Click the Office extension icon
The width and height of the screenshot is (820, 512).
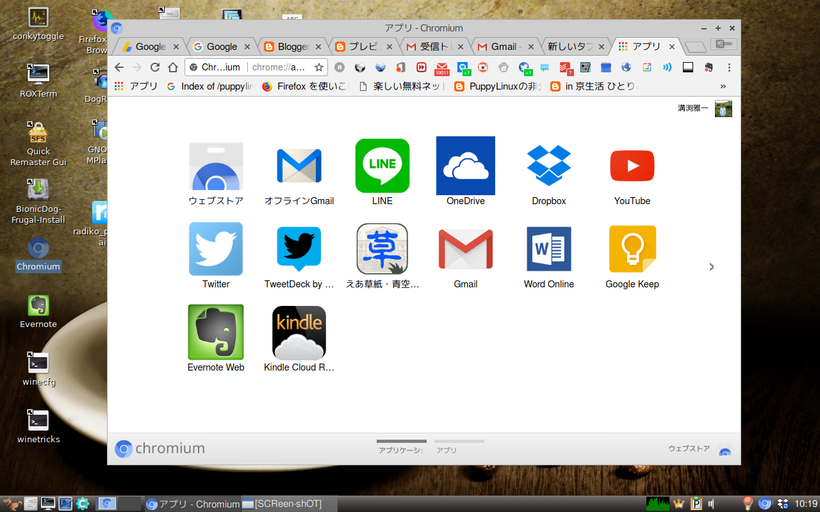[x=401, y=67]
